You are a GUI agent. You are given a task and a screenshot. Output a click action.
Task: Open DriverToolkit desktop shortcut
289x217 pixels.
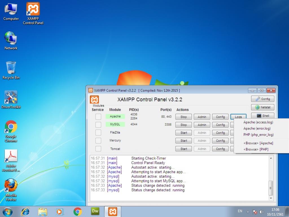point(11,100)
